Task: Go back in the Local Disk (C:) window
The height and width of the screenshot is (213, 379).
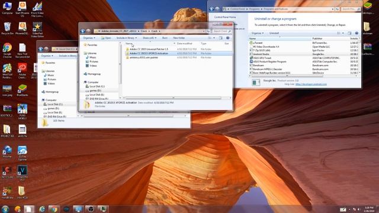Action: tap(41, 49)
